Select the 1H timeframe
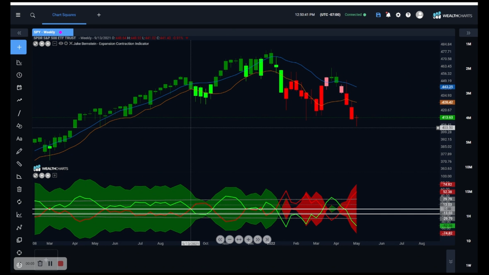The image size is (489, 275). coord(468,216)
